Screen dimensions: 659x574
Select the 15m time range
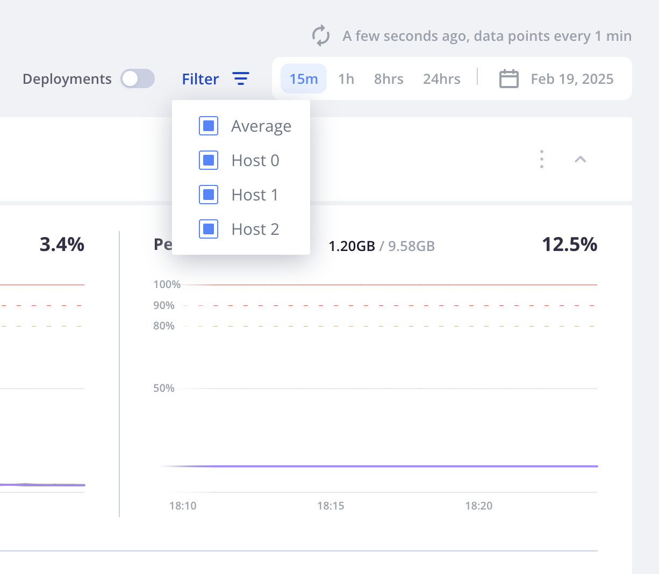(304, 79)
